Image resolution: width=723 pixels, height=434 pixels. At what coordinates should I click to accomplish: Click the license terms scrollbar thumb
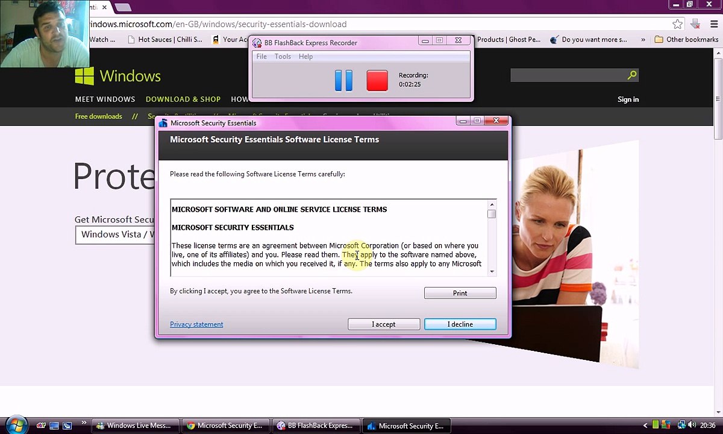tap(492, 214)
